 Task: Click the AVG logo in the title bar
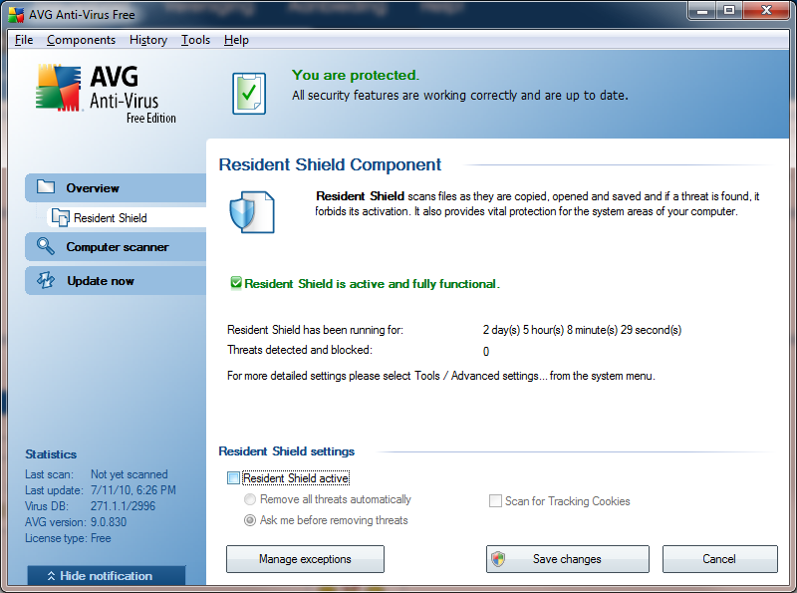tap(16, 14)
